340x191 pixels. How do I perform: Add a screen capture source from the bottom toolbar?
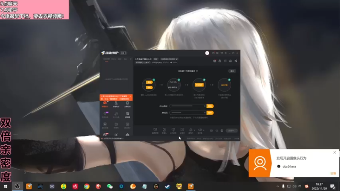click(x=155, y=131)
